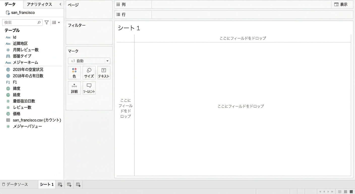Viewport: 355px width, 194px height.
Task: Go to the last sheet with the status bar arrow
Action: tap(332, 192)
